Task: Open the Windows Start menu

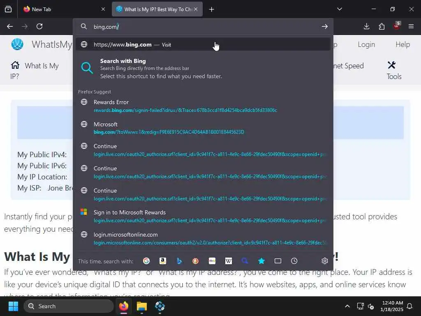Action: (13, 306)
